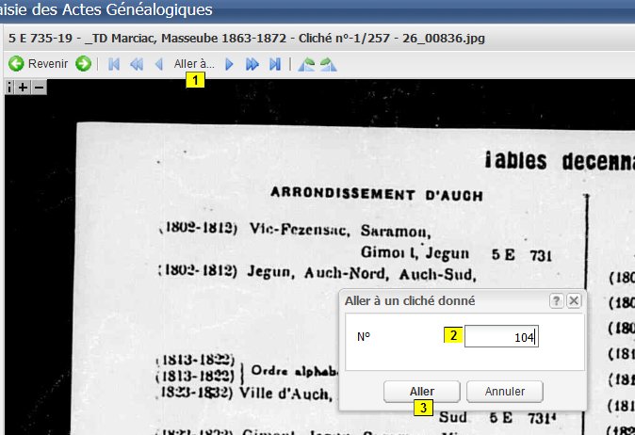
Task: Click the heading 'ARRONDISSEMENT D'AUCH' in the scan
Action: [x=377, y=194]
